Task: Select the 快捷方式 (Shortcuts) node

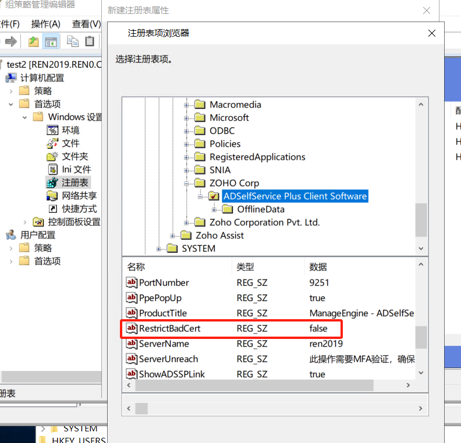Action: coord(79,209)
